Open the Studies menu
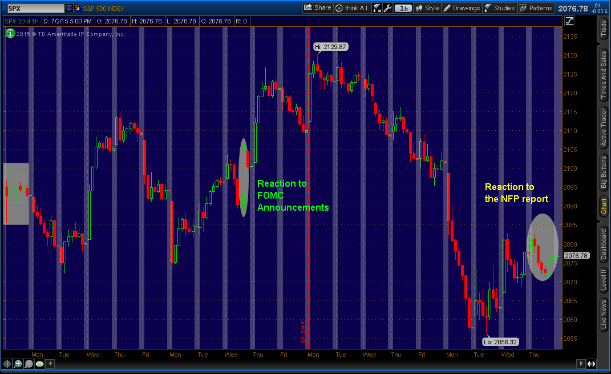The height and width of the screenshot is (374, 611). [x=500, y=8]
